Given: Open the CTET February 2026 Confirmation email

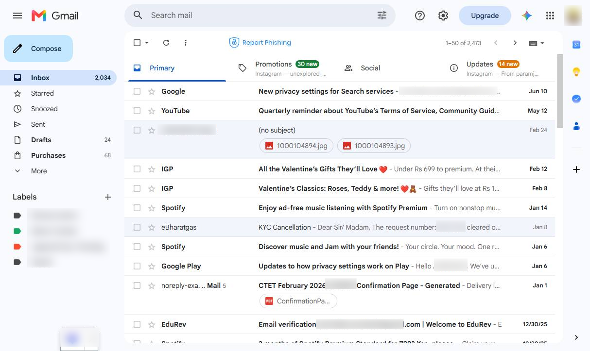Looking at the screenshot, I should click(x=340, y=295).
